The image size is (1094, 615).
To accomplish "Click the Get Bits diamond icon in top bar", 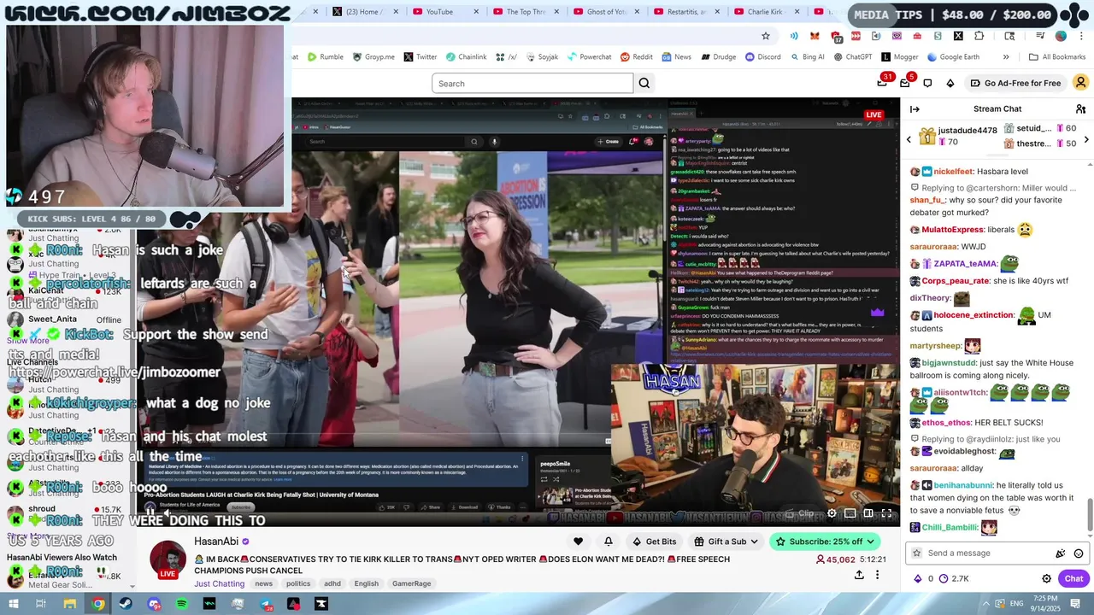I will pyautogui.click(x=950, y=83).
